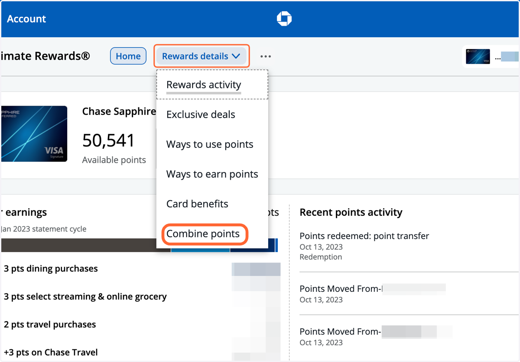Click the small card thumbnail account selector

pyautogui.click(x=478, y=56)
